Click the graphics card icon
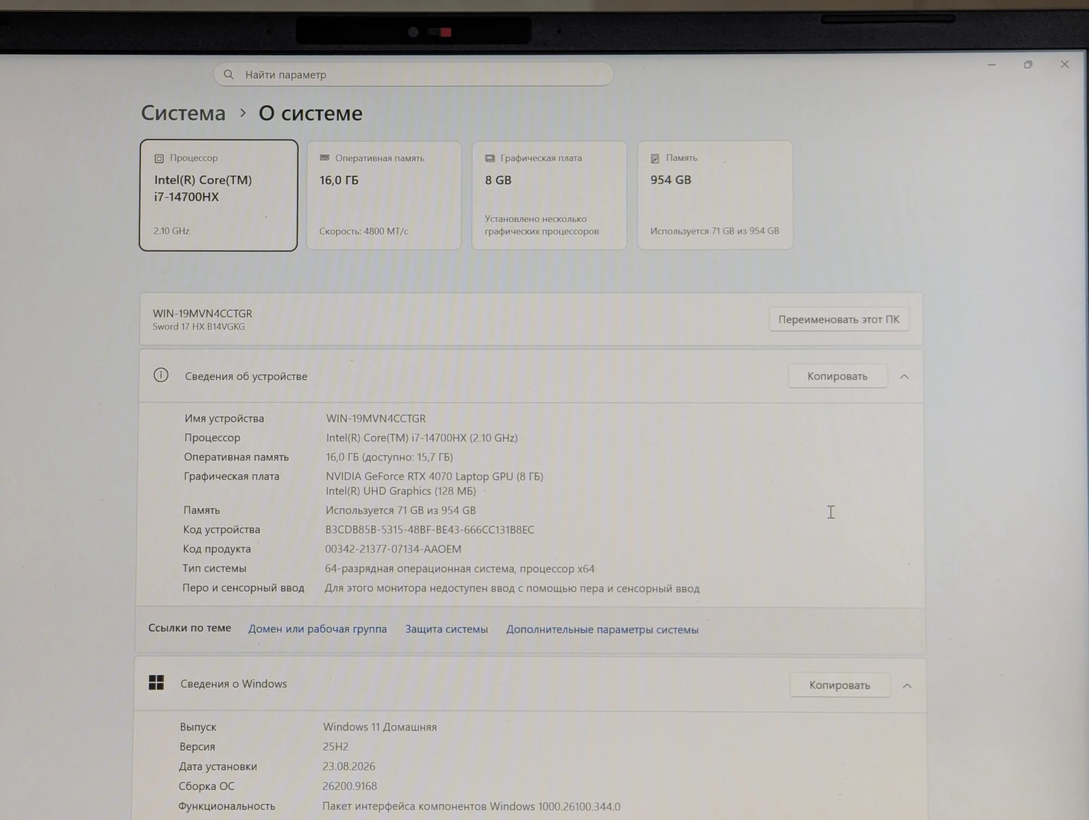This screenshot has width=1089, height=820. click(490, 158)
